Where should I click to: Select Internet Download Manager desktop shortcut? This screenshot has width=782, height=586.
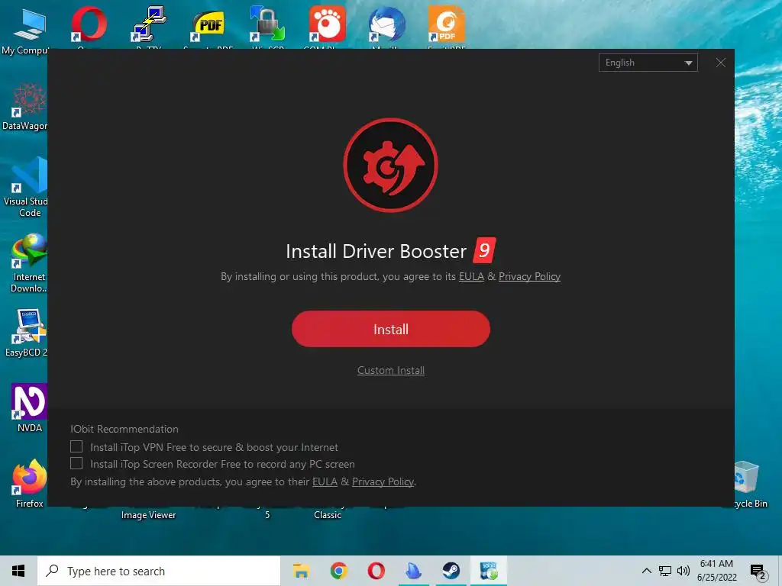pyautogui.click(x=28, y=263)
